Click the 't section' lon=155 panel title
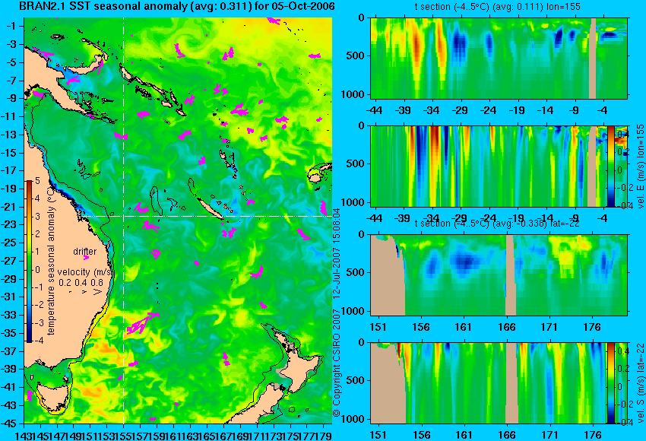Screen dimensions: 646x441 498,7
